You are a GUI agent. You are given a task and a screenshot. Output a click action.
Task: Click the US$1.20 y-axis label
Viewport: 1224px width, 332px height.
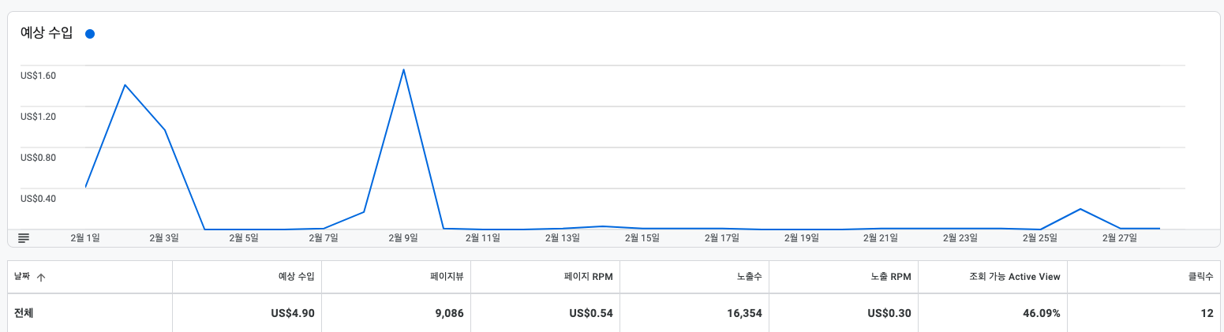coord(38,117)
